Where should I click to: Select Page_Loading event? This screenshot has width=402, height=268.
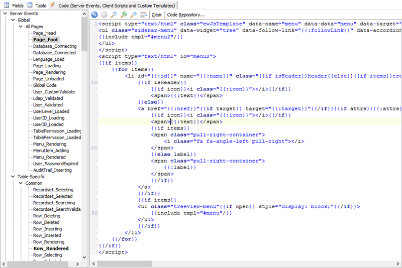pos(47,66)
